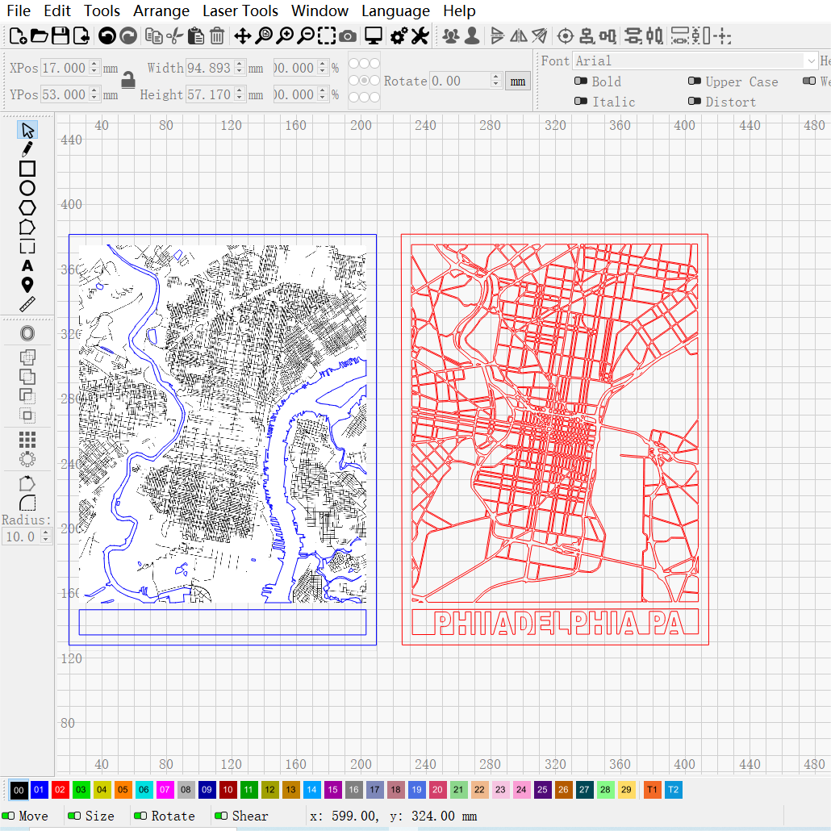Viewport: 831px width, 831px height.
Task: Click the Zoom out magnifier icon
Action: pyautogui.click(x=305, y=36)
